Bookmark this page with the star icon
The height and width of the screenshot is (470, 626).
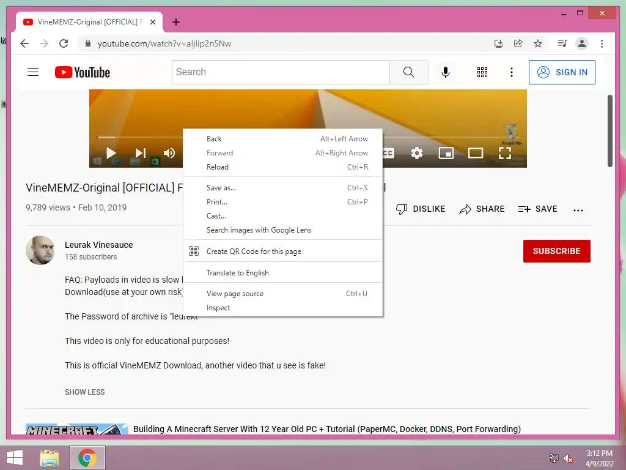click(538, 43)
